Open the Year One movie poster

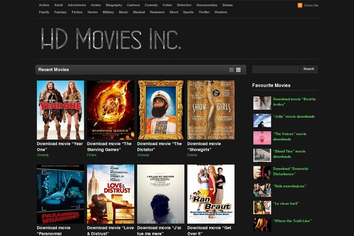[60, 110]
